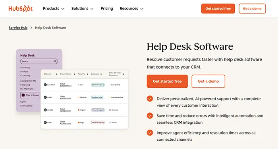Click the Urgent priority dot
The height and width of the screenshot is (149, 278).
click(x=79, y=110)
